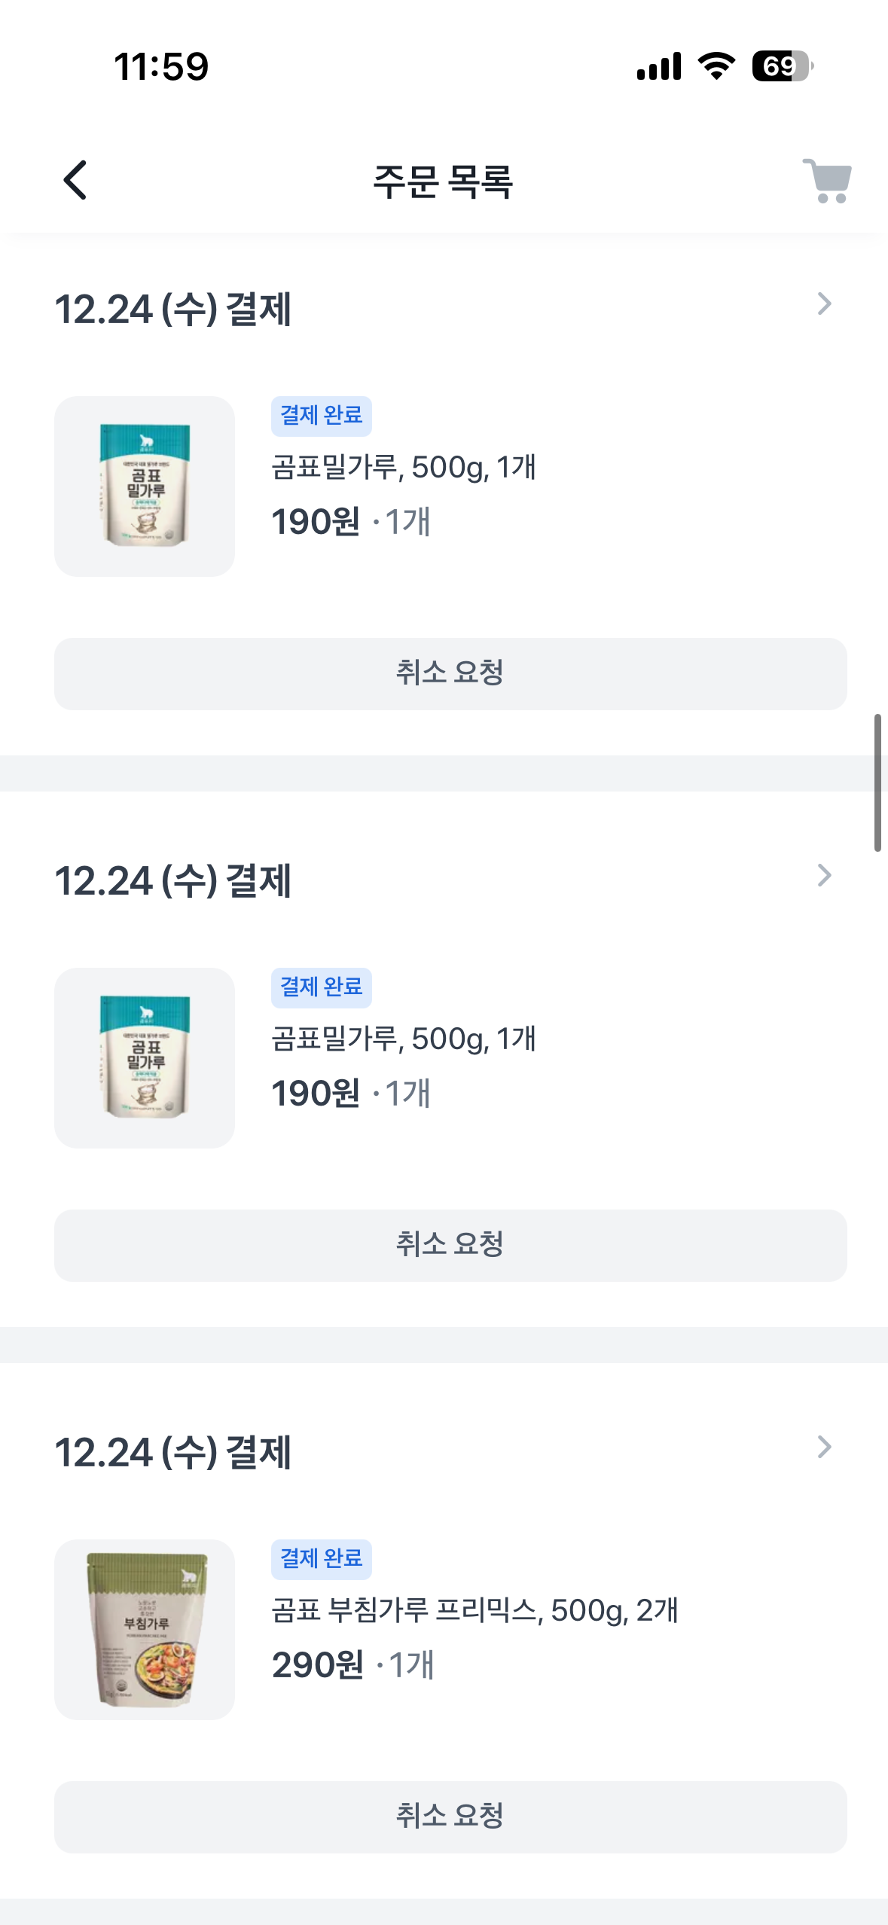This screenshot has width=888, height=1925.
Task: Tap the first 결제 완료 status badge
Action: (x=322, y=416)
